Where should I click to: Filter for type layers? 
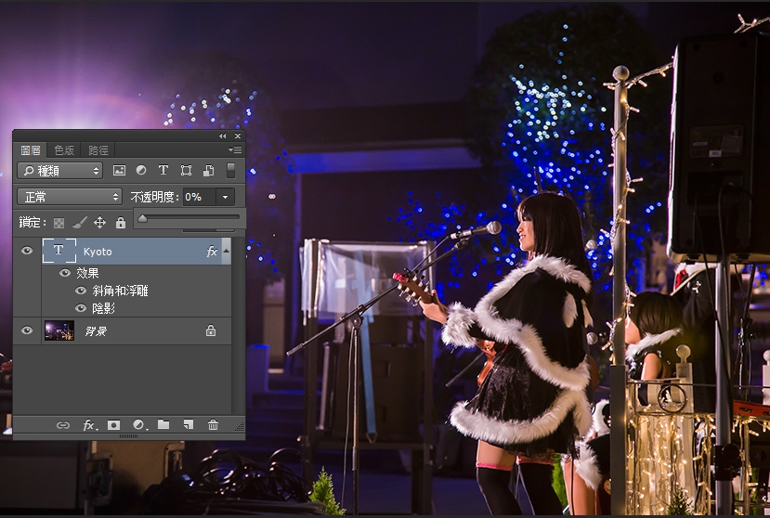[x=163, y=171]
